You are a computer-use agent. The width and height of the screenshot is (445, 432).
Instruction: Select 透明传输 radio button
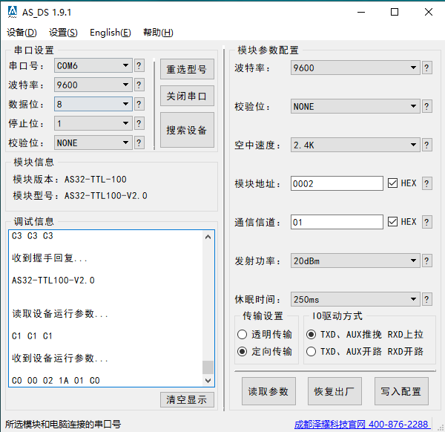pyautogui.click(x=242, y=334)
